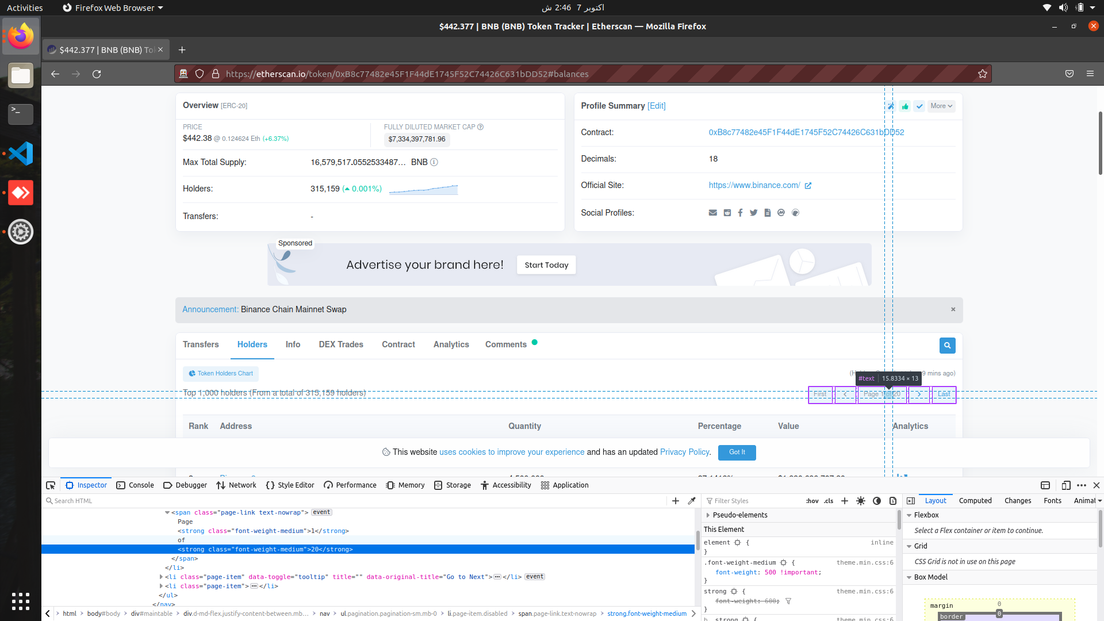Switch to the Computed sidebar tab
This screenshot has height=621, width=1104.
[x=975, y=501]
